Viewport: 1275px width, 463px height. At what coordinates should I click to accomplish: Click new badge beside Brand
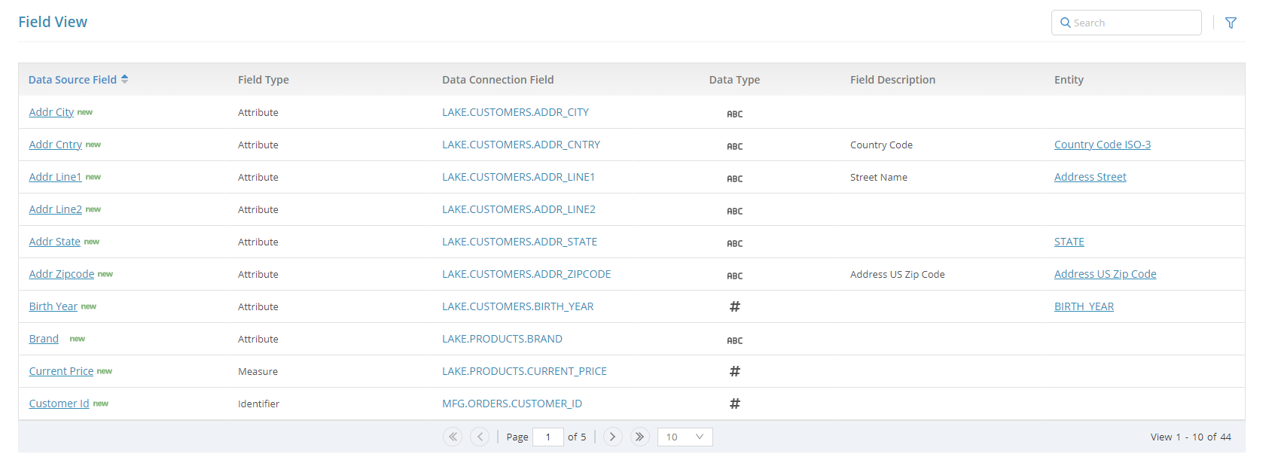(x=78, y=339)
